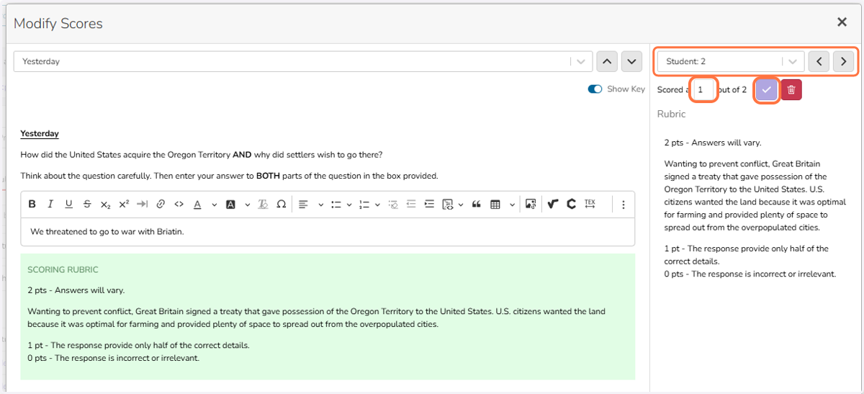Click the bulleted list icon
The height and width of the screenshot is (394, 864).
click(336, 205)
